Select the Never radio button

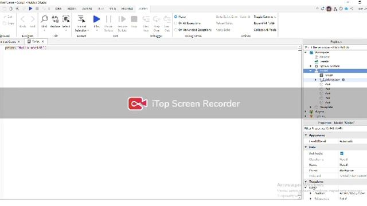[x=176, y=17]
